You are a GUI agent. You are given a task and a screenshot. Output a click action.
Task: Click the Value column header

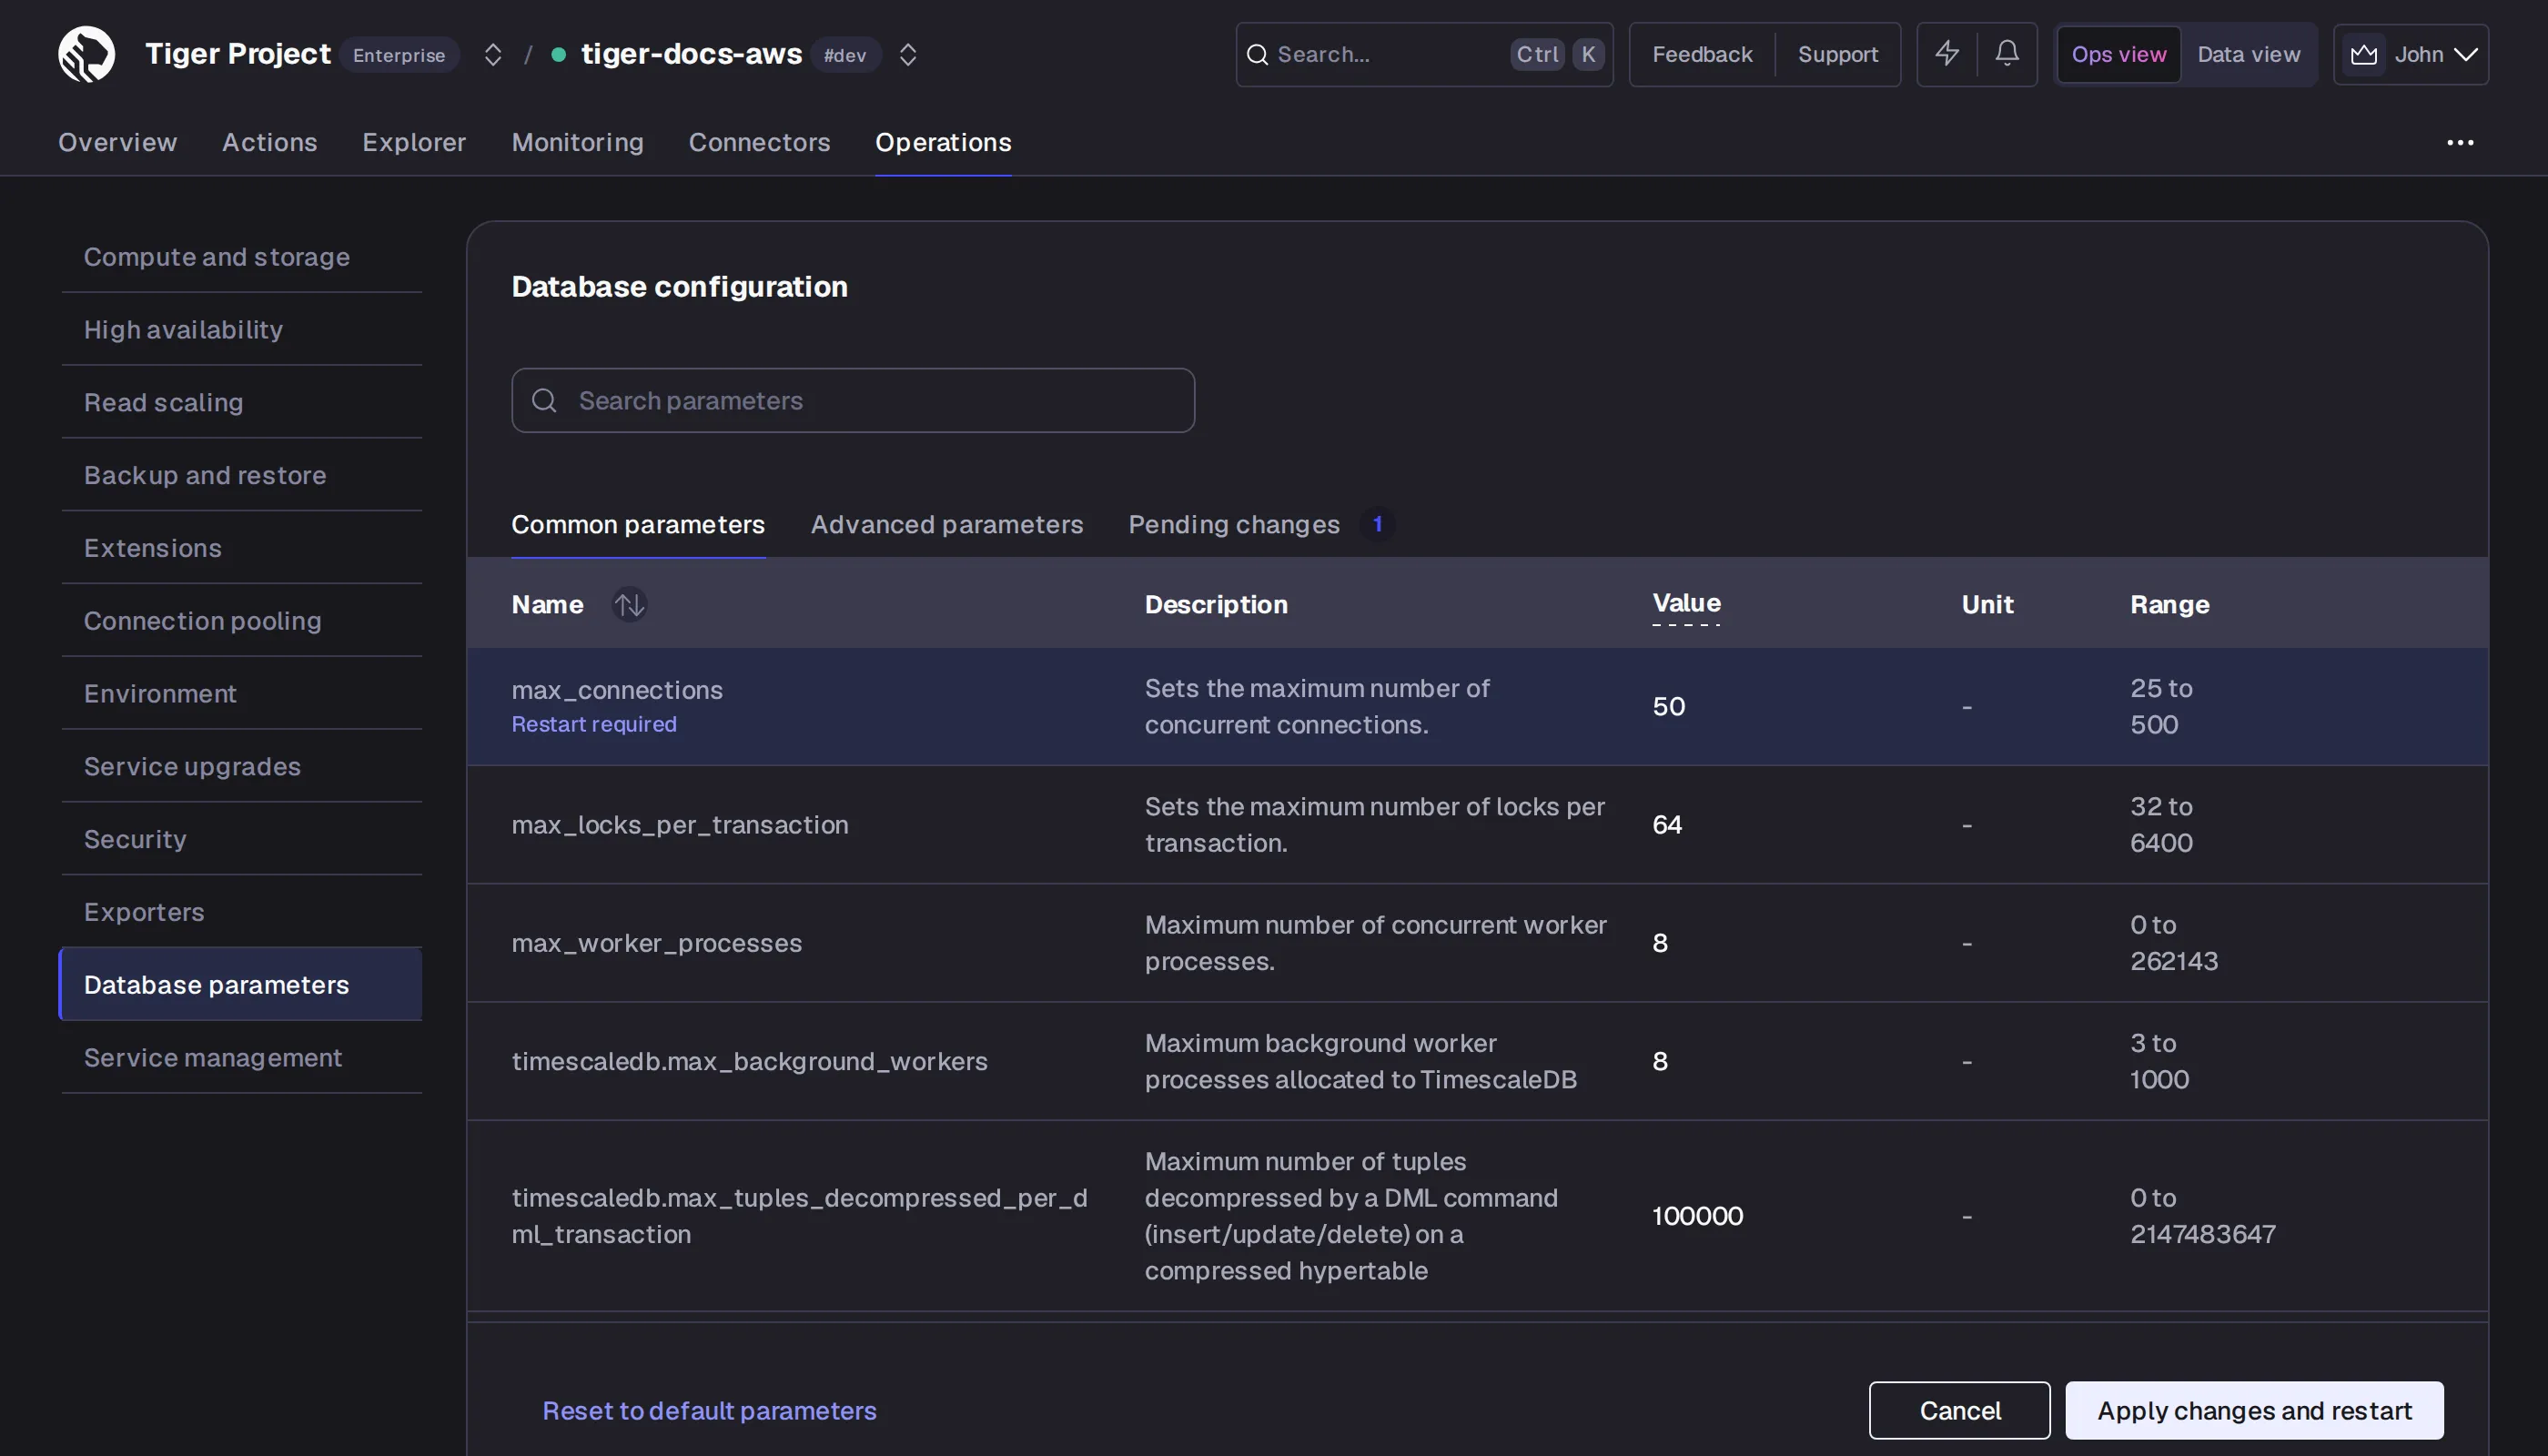(1686, 603)
